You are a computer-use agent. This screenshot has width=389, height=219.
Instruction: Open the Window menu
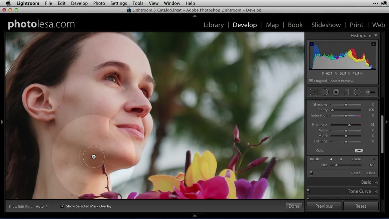pos(172,3)
